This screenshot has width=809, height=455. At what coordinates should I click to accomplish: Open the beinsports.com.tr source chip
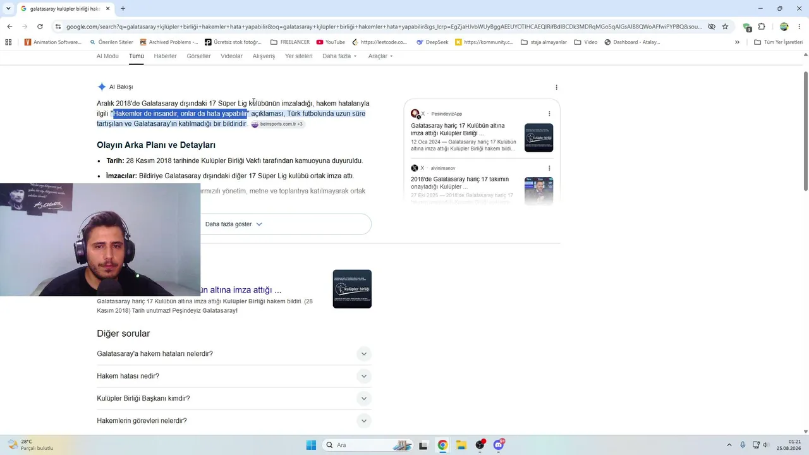tap(278, 124)
